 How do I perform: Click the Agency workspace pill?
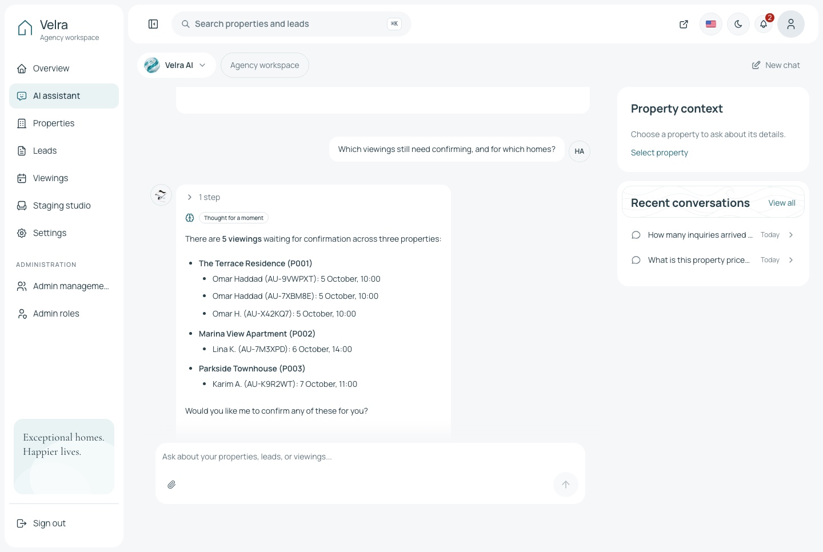[265, 65]
